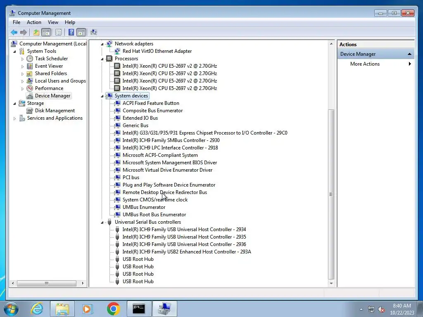Click the Forward arrow in toolbar

pyautogui.click(x=24, y=32)
